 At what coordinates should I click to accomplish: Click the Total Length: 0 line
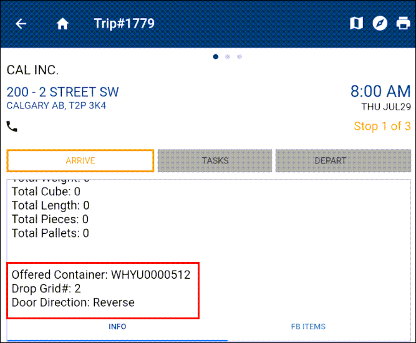pyautogui.click(x=51, y=205)
